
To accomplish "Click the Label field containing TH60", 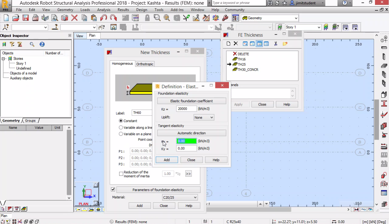I will coord(142,113).
